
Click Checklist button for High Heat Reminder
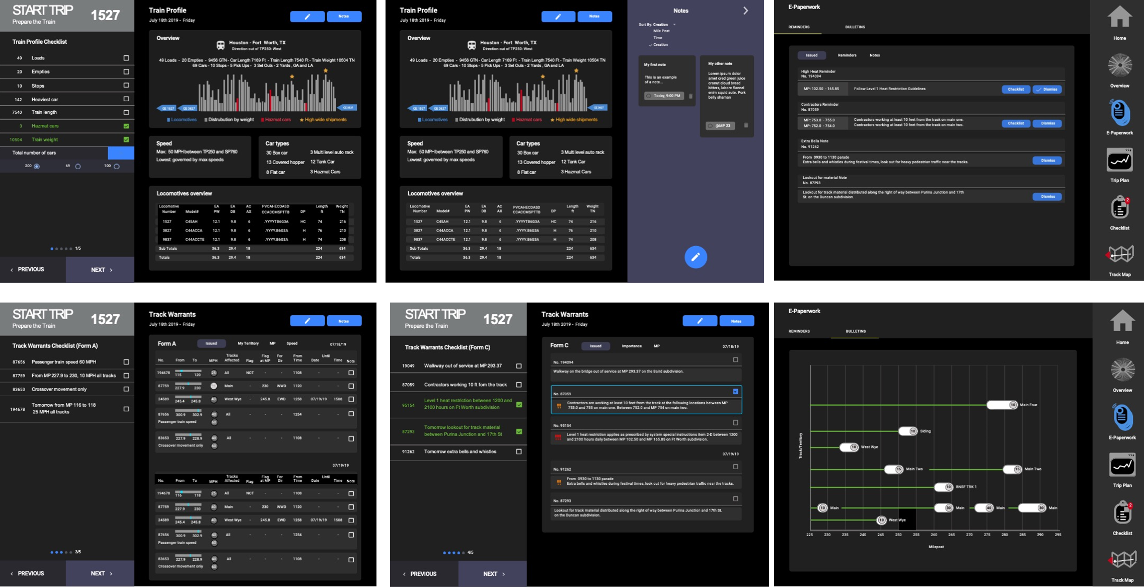click(1015, 89)
